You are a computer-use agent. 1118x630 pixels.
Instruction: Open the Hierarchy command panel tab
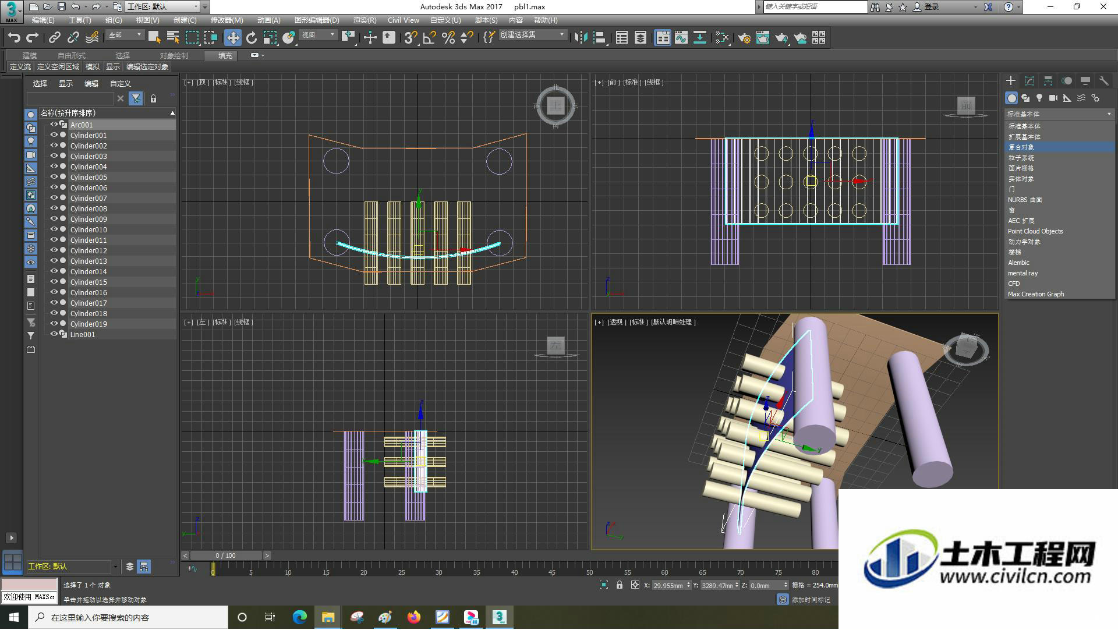tap(1048, 81)
